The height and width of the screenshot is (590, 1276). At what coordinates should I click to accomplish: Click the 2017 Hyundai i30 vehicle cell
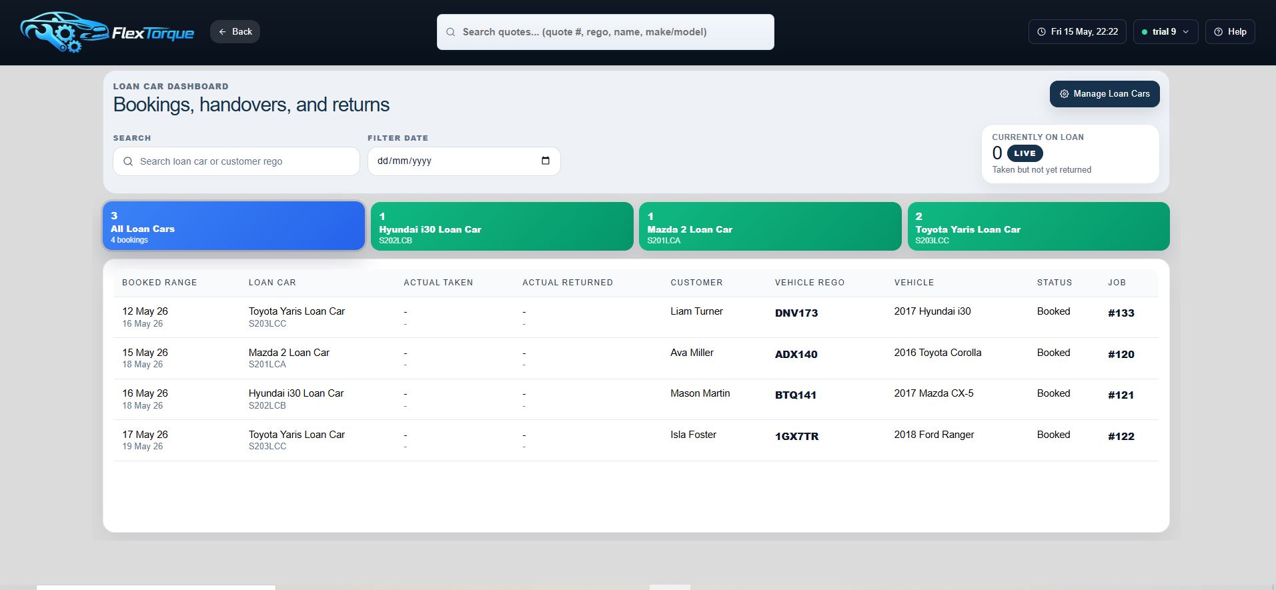(x=932, y=311)
